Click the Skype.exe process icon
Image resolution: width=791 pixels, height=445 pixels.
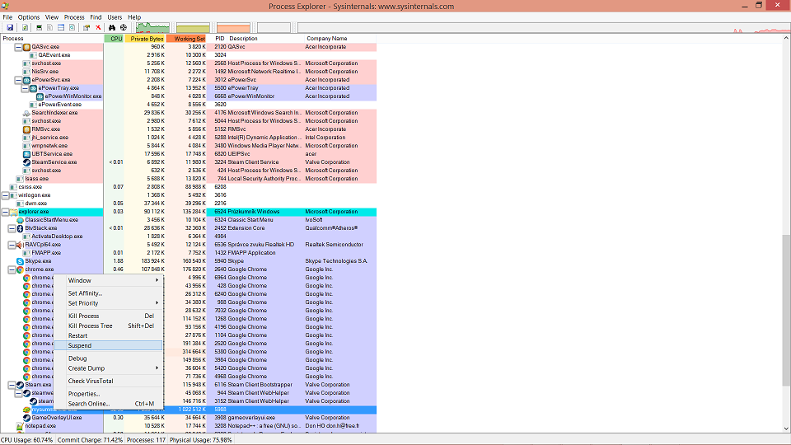20,261
